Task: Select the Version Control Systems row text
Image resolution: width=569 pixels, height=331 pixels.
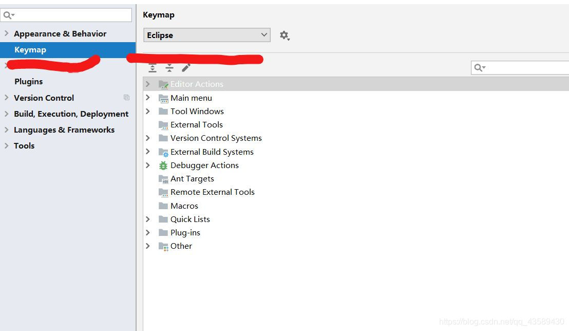Action: coord(216,138)
